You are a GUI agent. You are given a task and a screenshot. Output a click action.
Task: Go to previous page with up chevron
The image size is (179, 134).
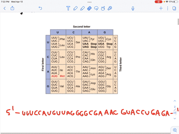[175, 101]
